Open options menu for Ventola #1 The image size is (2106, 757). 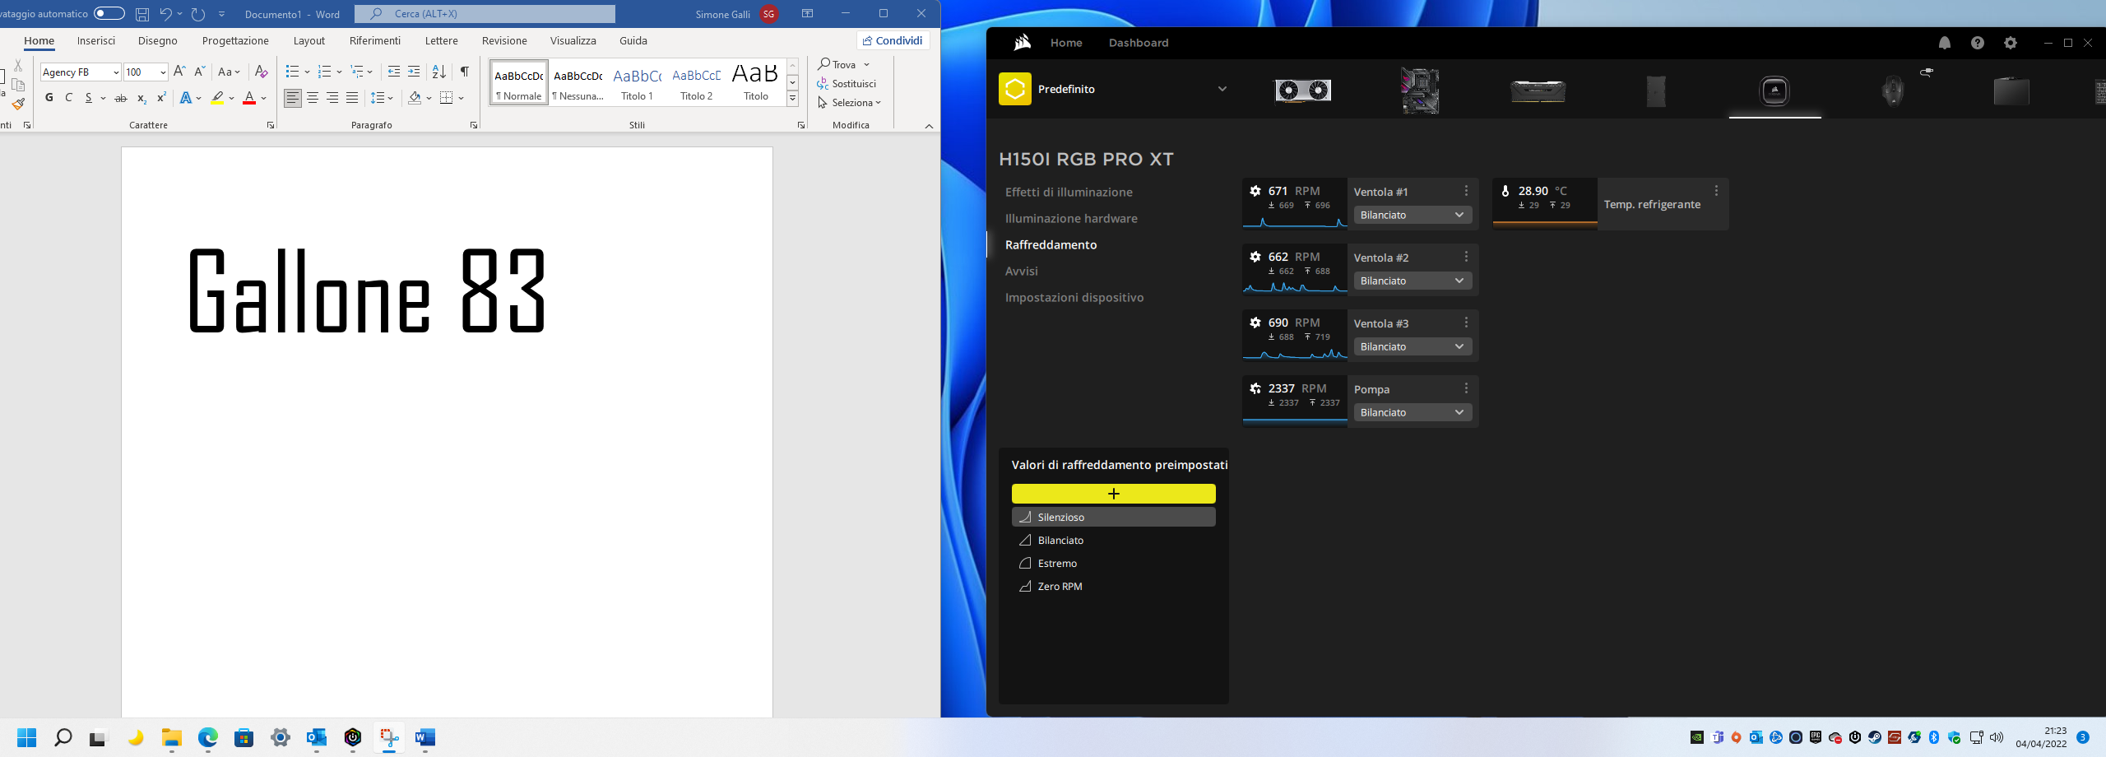tap(1466, 191)
